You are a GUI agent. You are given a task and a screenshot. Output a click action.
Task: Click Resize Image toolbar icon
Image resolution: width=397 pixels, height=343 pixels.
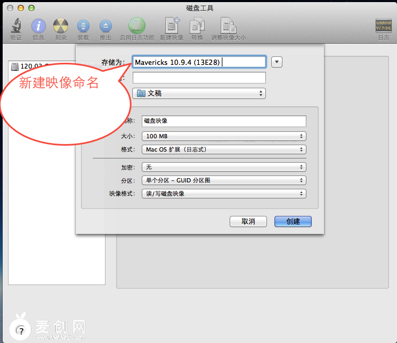coord(229,26)
